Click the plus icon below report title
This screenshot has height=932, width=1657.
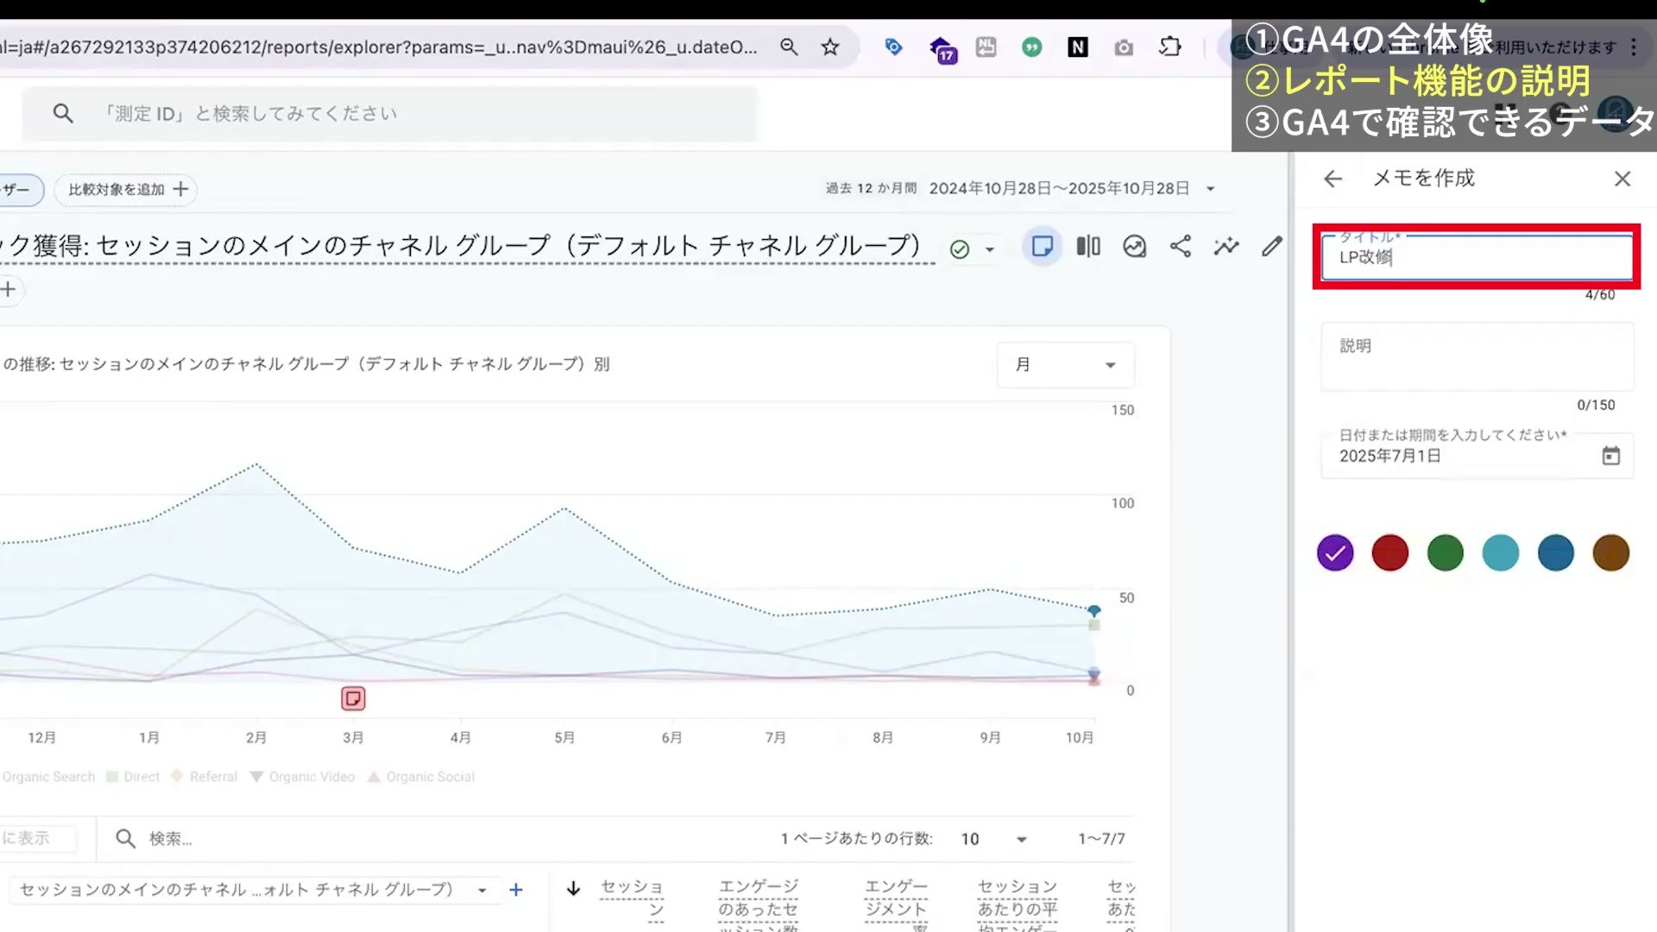[9, 289]
